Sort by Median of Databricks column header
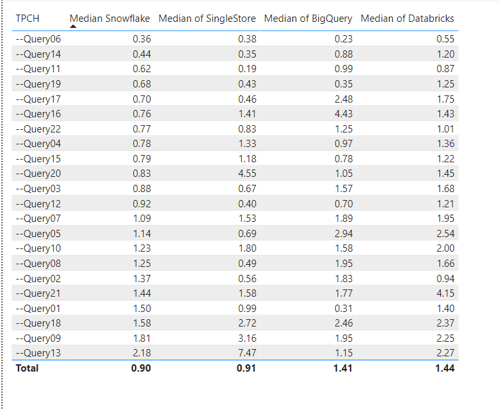Viewport: 499px width, 410px height. pyautogui.click(x=407, y=18)
